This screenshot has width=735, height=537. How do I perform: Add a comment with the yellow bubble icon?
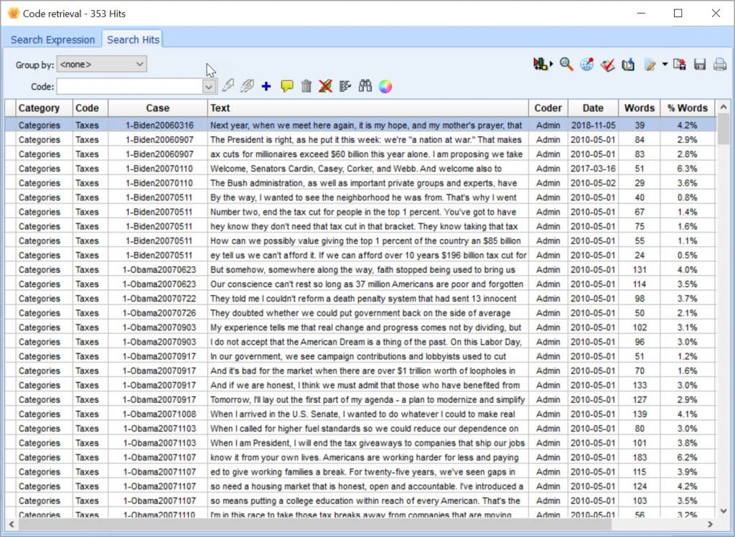click(x=286, y=86)
